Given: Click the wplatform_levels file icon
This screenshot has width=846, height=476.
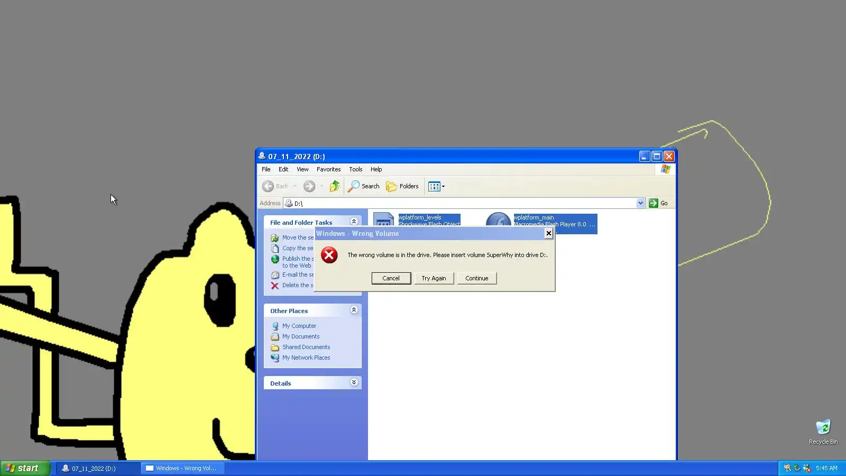Looking at the screenshot, I should [383, 220].
